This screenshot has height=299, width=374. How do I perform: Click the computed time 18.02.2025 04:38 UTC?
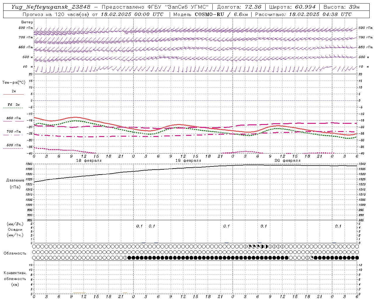point(320,14)
